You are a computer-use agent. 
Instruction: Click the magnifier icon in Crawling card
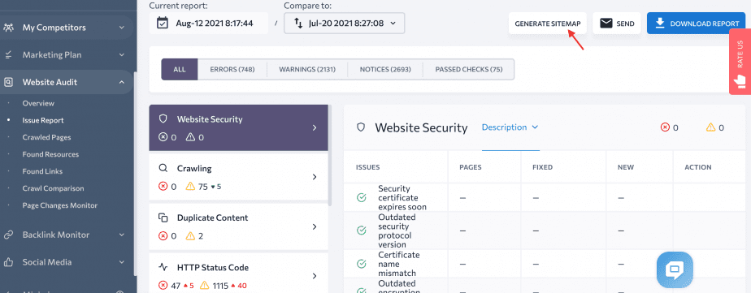click(163, 168)
